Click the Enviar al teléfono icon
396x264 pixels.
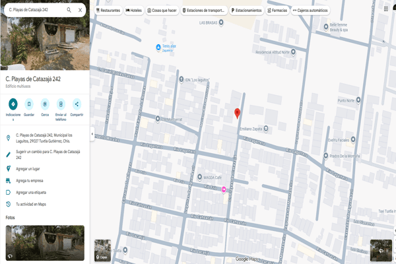pos(61,104)
